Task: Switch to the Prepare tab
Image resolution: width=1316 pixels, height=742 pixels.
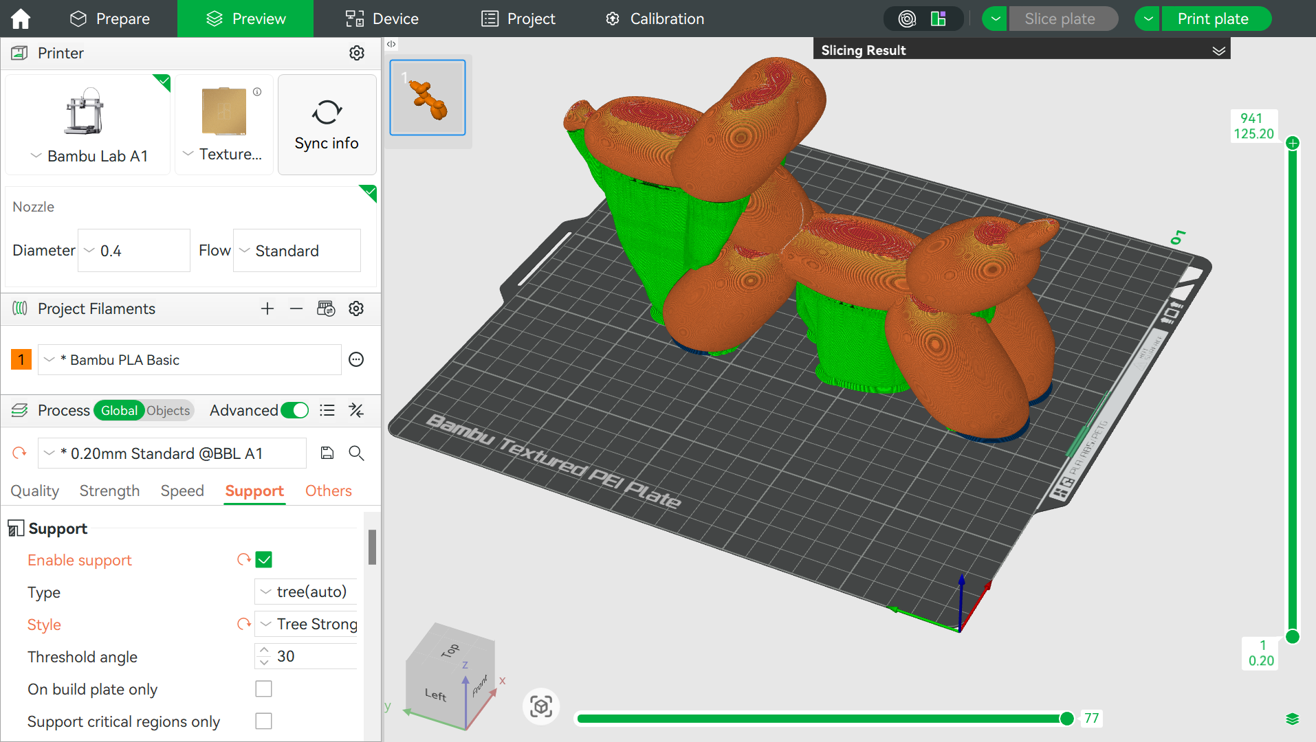Action: click(x=110, y=19)
